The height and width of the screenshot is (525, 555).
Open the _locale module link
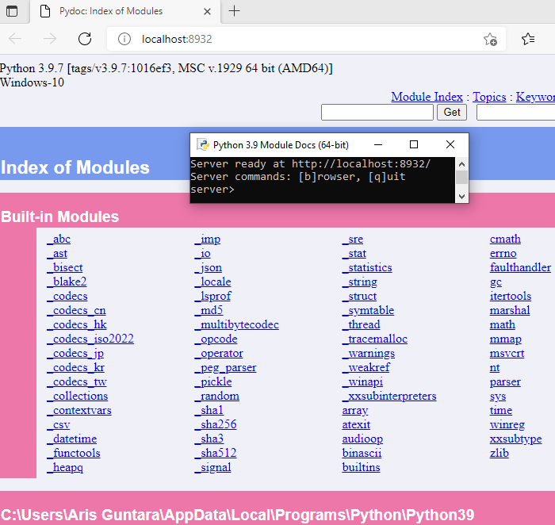click(x=212, y=282)
